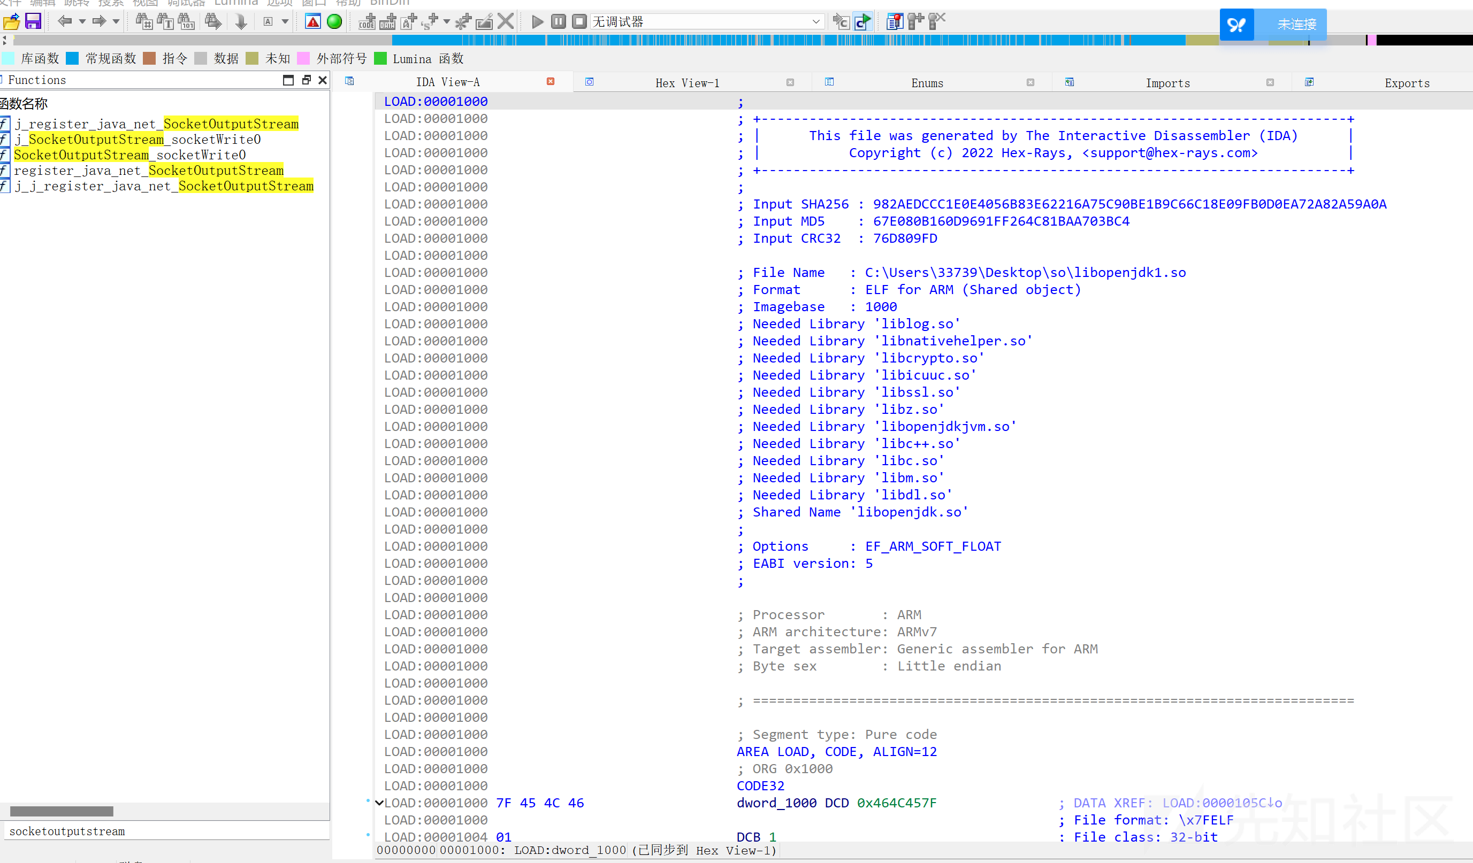Close the Hex View-1 tab
This screenshot has height=863, width=1473.
[790, 82]
